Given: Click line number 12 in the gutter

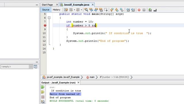Looking at the screenshot, I should pos(44,41).
